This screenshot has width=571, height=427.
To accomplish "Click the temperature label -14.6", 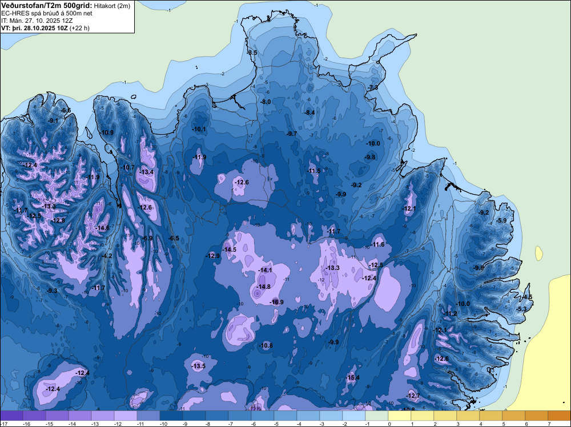I will point(103,228).
